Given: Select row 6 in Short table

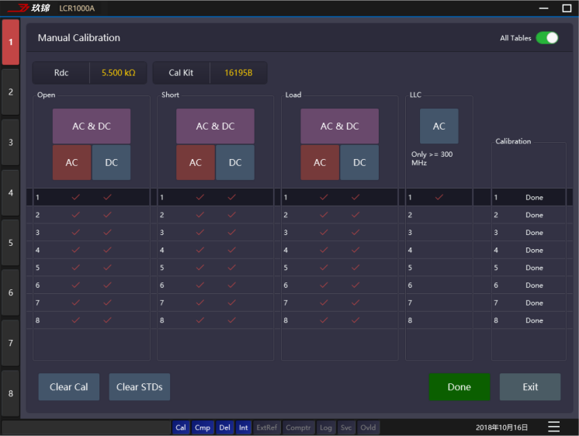Looking at the screenshot, I should pos(216,285).
